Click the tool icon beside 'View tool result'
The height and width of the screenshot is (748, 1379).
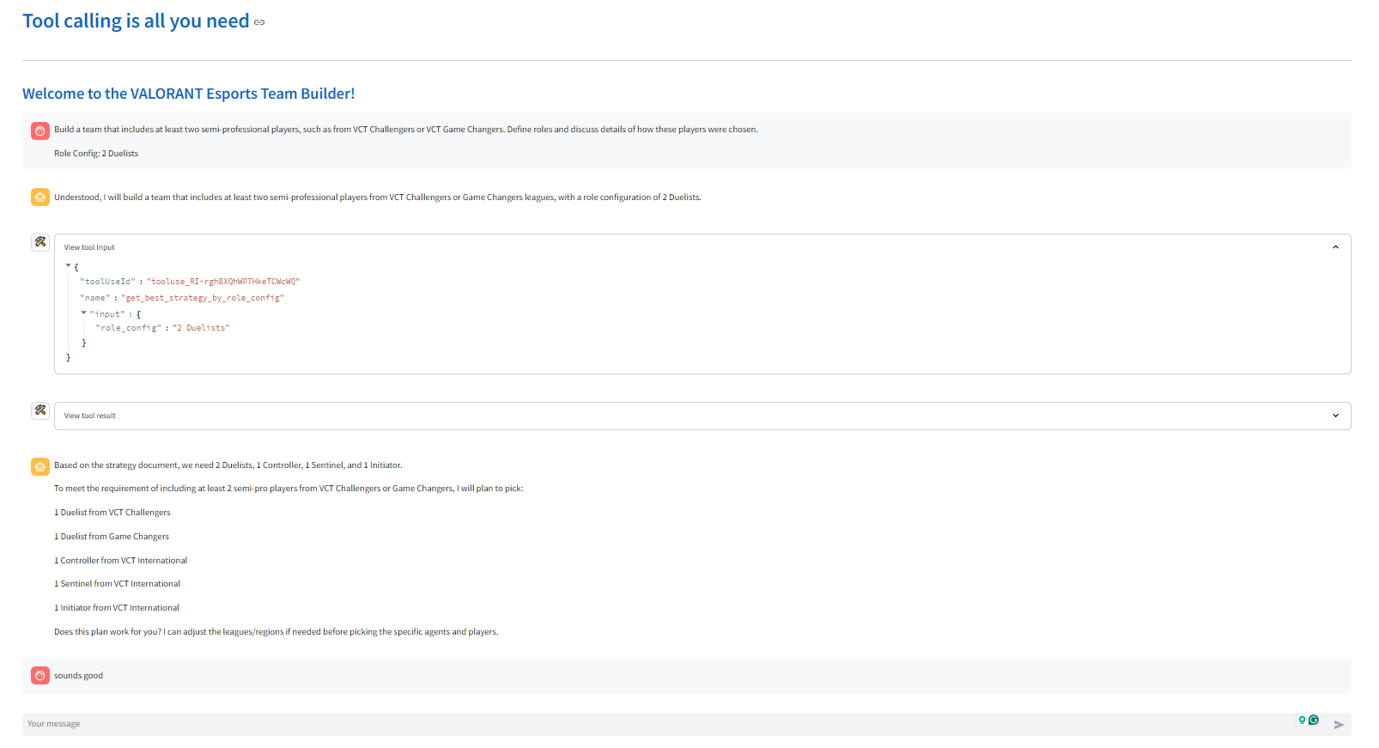40,410
